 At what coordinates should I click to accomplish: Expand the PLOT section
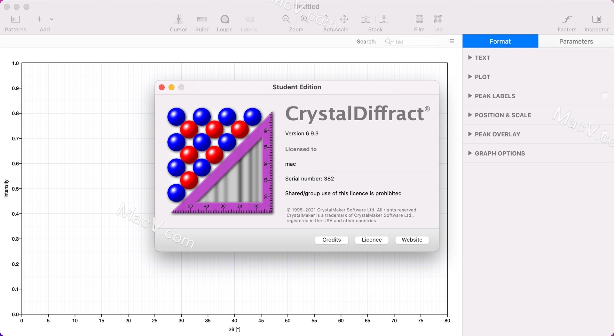point(470,76)
